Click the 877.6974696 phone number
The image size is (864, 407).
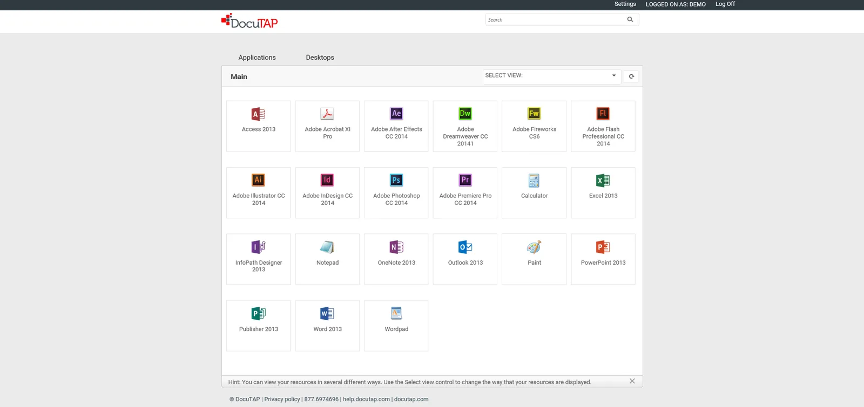pos(321,399)
